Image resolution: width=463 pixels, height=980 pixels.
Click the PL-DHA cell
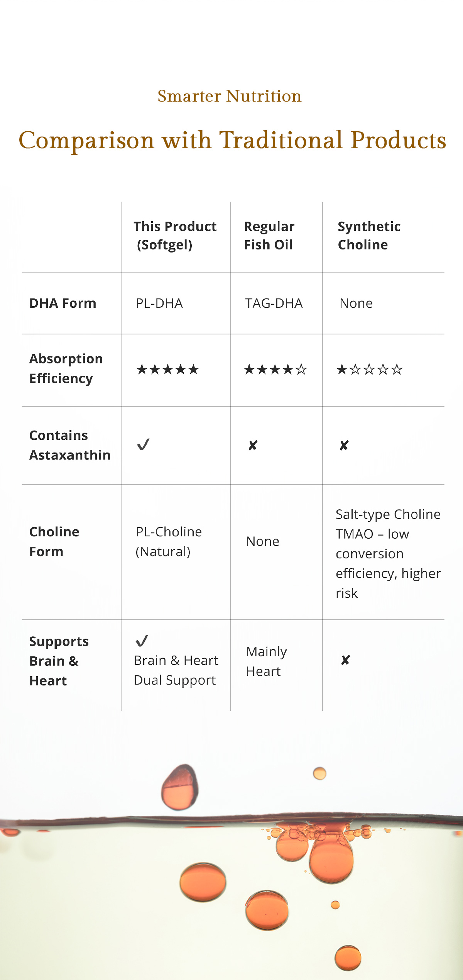[159, 303]
